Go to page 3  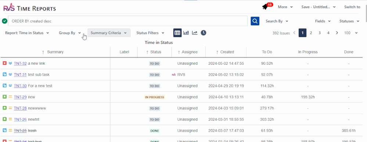coord(320,33)
